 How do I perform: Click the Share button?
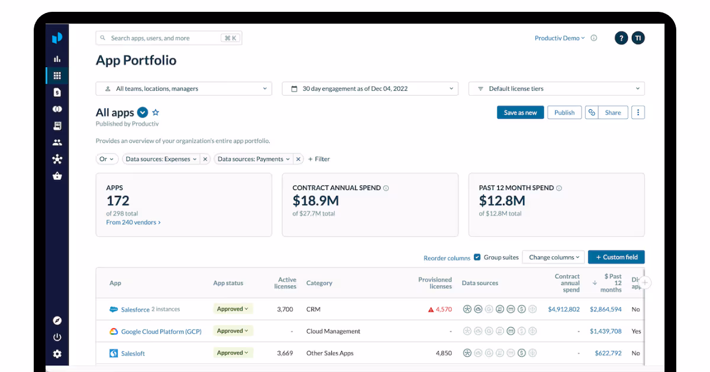point(613,112)
